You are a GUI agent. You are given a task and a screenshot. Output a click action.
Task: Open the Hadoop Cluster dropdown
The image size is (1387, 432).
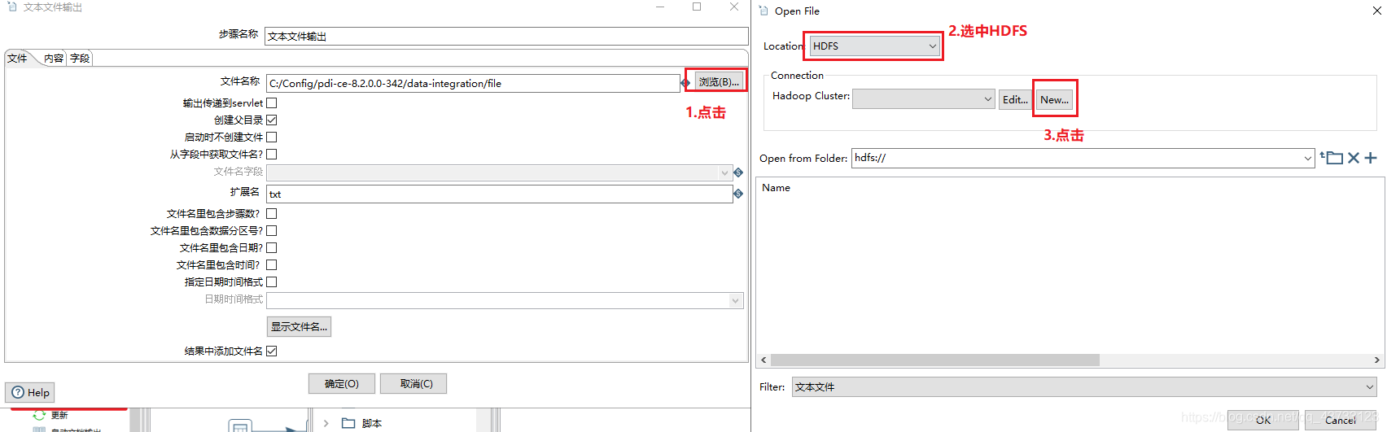(x=924, y=99)
